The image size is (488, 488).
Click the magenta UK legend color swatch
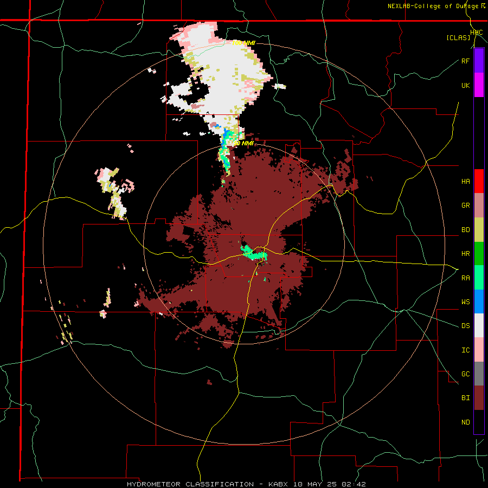[x=479, y=85]
